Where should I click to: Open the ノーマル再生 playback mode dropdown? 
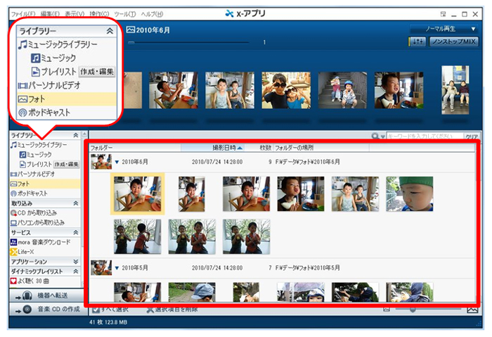(x=444, y=29)
